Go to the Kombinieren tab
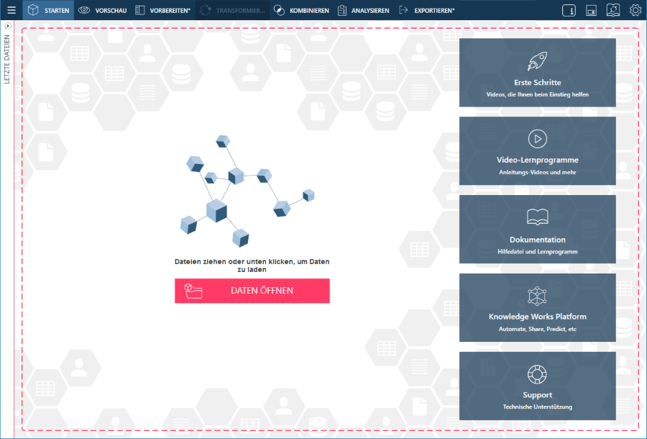Image resolution: width=647 pixels, height=439 pixels. point(301,10)
